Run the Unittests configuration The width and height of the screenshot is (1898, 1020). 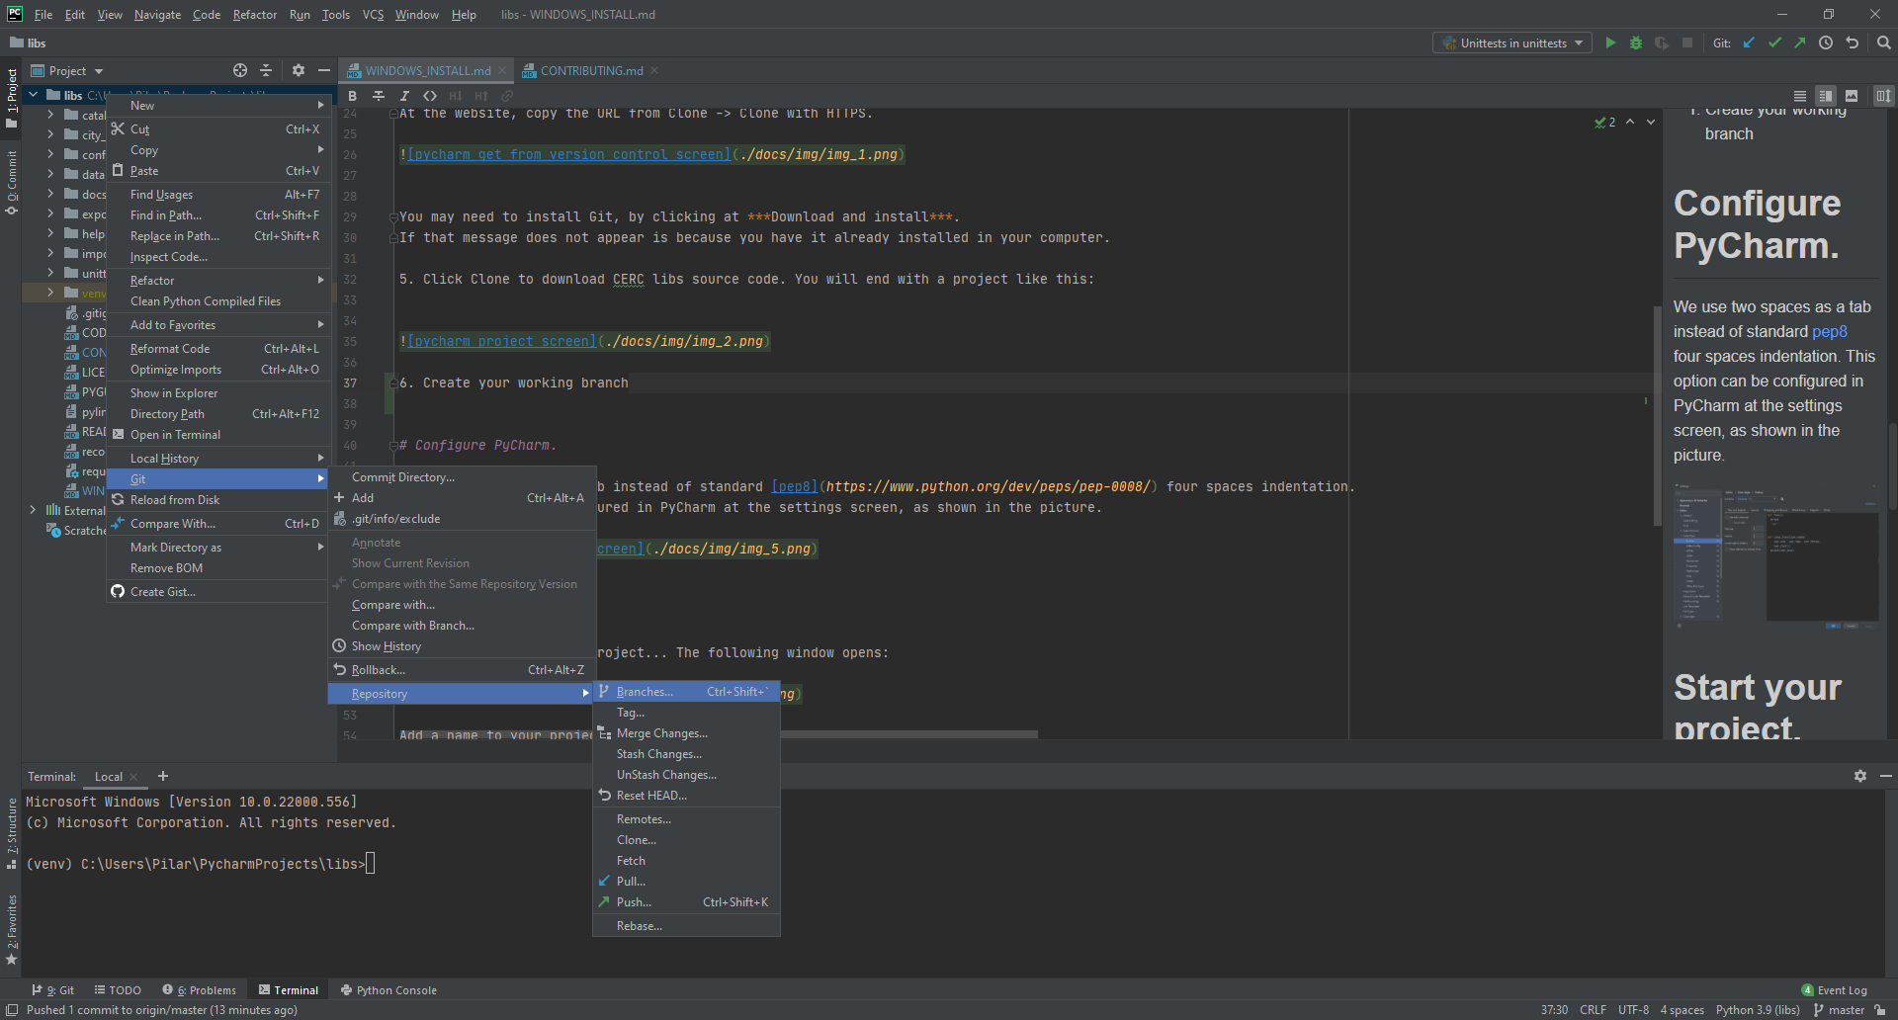[x=1610, y=42]
